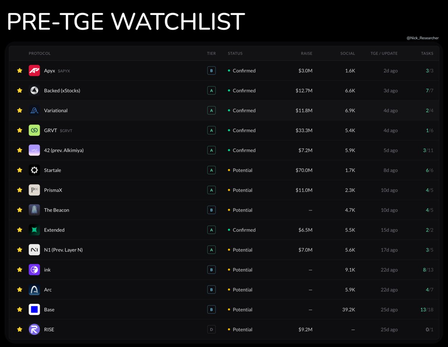Click the Base blue square logo
The width and height of the screenshot is (448, 347).
(x=34, y=309)
